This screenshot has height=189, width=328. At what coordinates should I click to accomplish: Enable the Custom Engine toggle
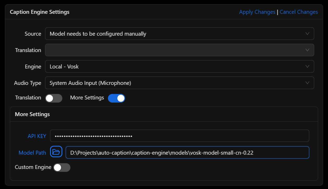click(62, 167)
